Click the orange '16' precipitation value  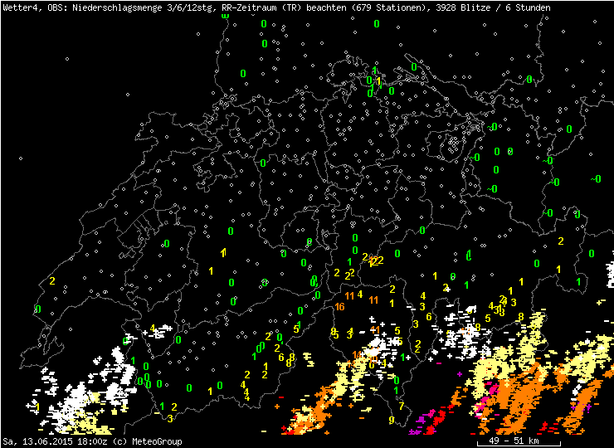[339, 307]
